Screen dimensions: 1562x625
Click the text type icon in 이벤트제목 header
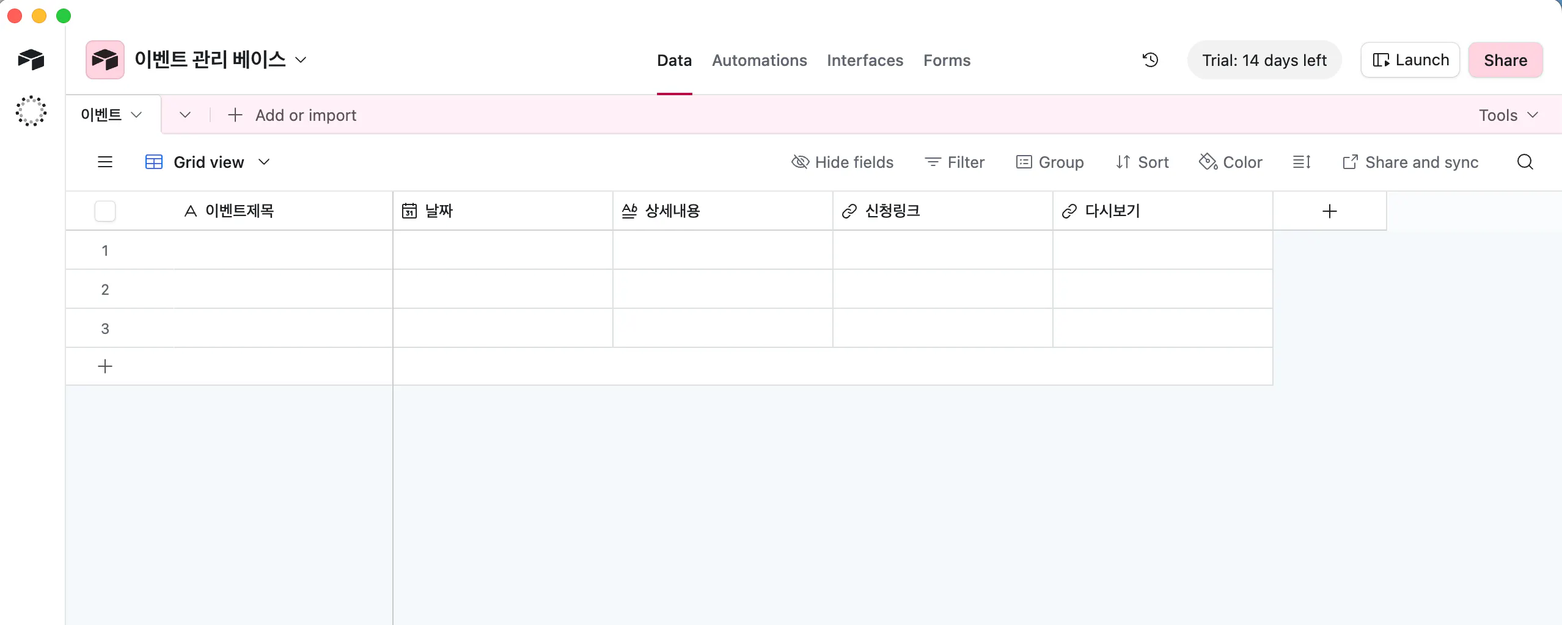tap(191, 211)
